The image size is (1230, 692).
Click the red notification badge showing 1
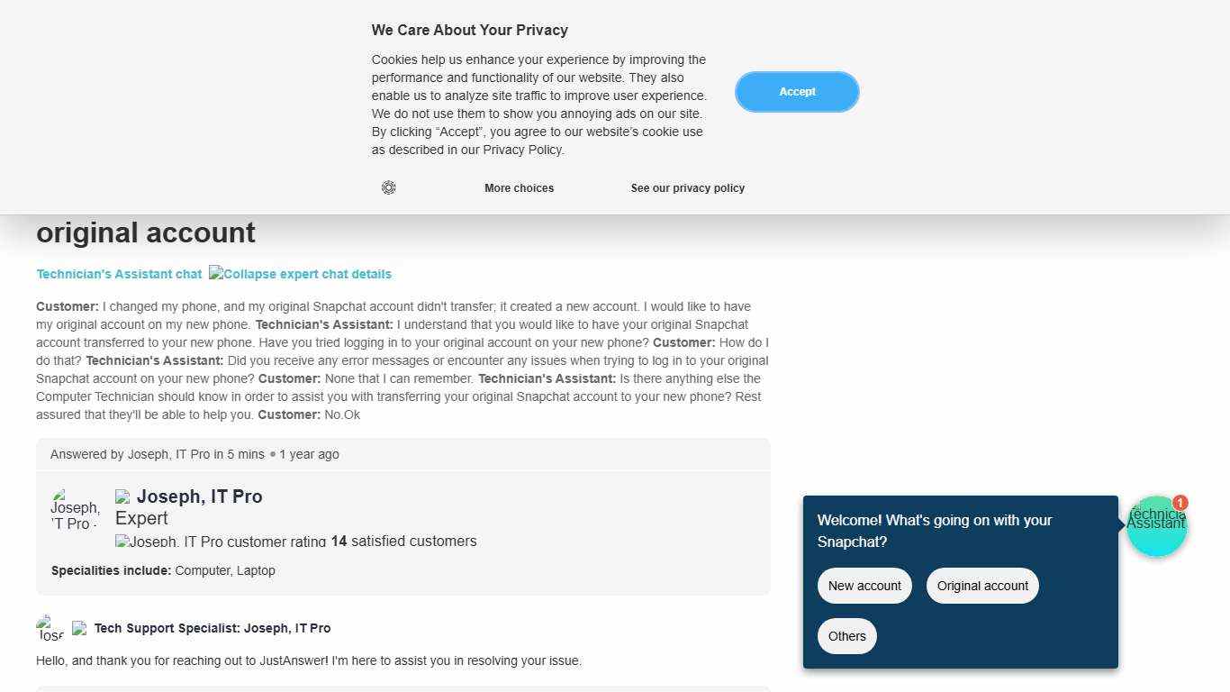pyautogui.click(x=1180, y=503)
